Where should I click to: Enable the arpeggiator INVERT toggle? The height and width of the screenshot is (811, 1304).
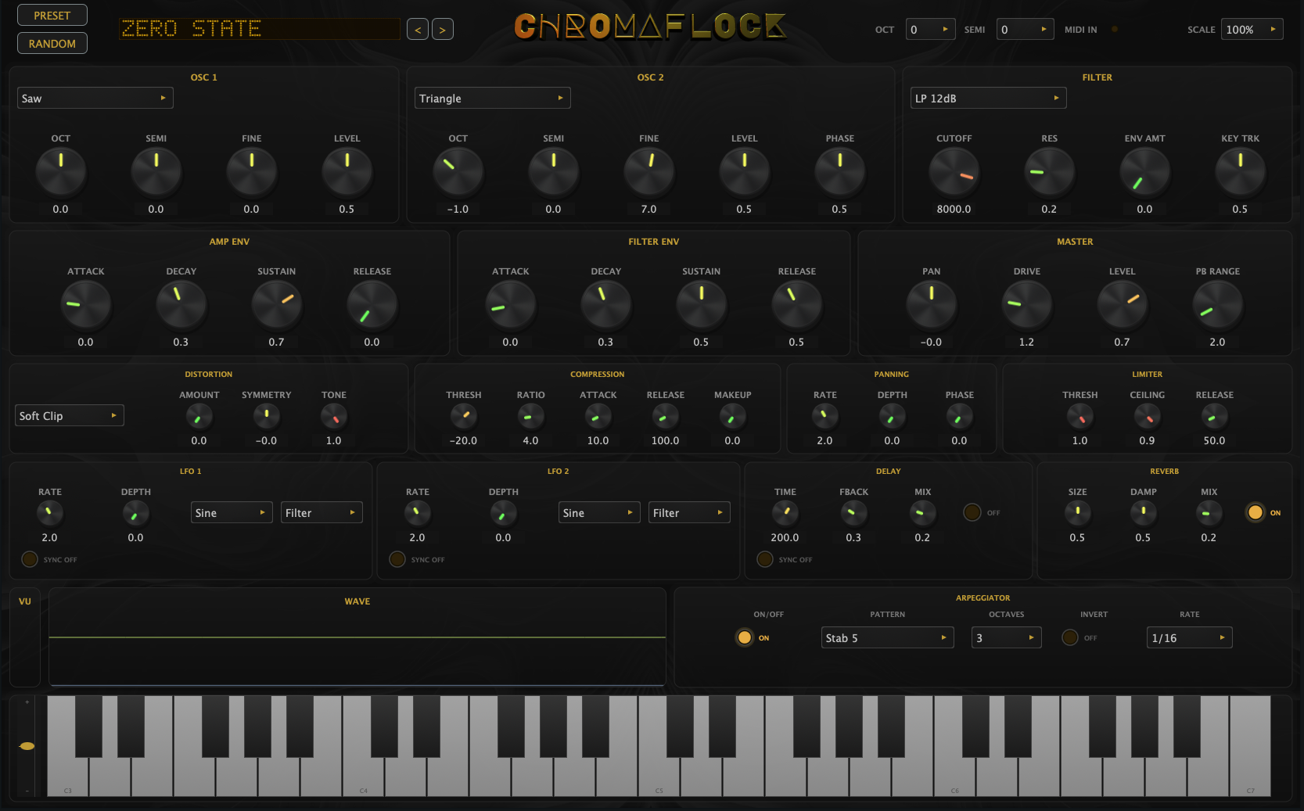pyautogui.click(x=1070, y=637)
